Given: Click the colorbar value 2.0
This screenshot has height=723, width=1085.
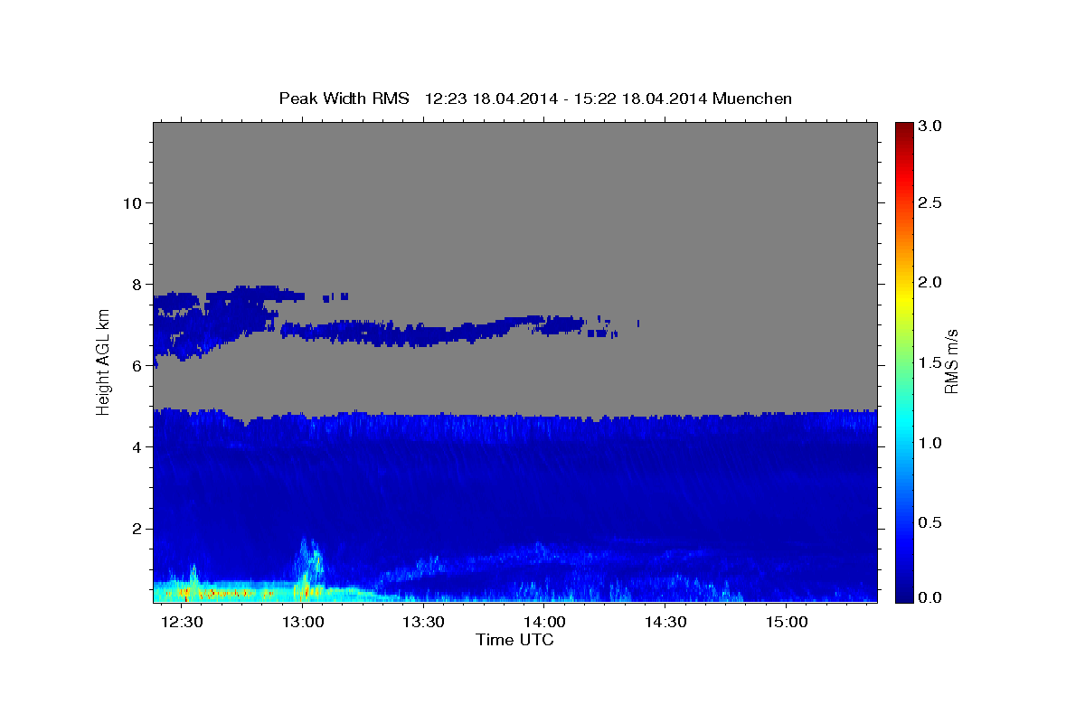Looking at the screenshot, I should (931, 282).
